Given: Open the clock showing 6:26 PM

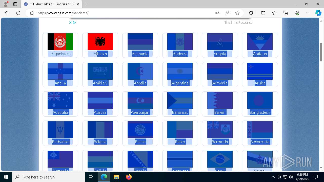Looking at the screenshot, I should click(x=302, y=177).
